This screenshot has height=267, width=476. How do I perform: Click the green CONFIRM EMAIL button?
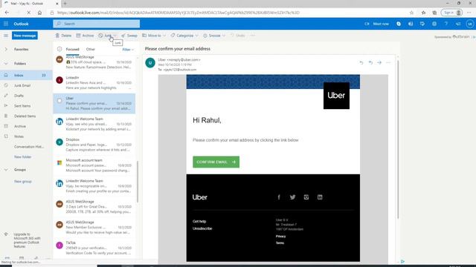point(216,162)
